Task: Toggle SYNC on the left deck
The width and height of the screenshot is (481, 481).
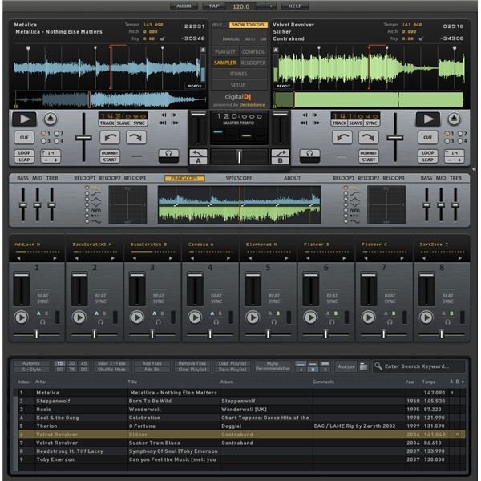Action: coord(139,123)
